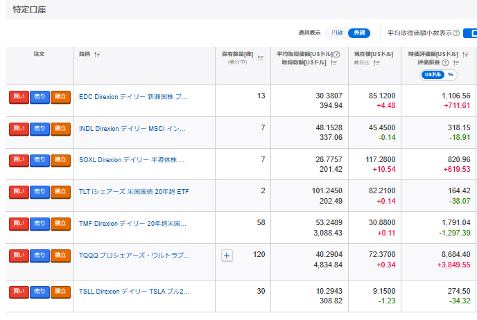Viewport: 477px width, 320px height.
Task: Click TMF acquisition total 3,088.43
Action: (x=328, y=233)
